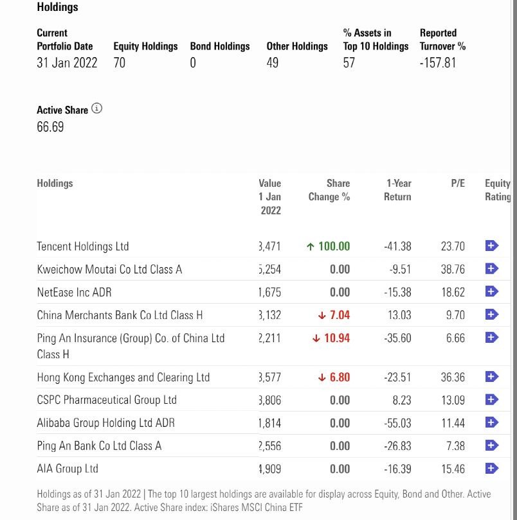
Task: Click rating arrow for Hong Kong Exchanges
Action: [x=492, y=377]
